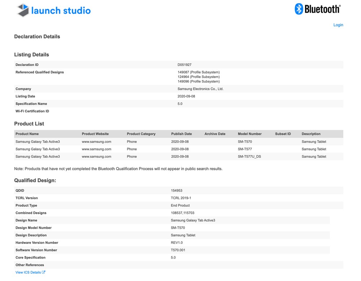Click www.samsung.com in the SM-T577U_DS row
Image resolution: width=361 pixels, height=281 pixels.
(x=96, y=157)
